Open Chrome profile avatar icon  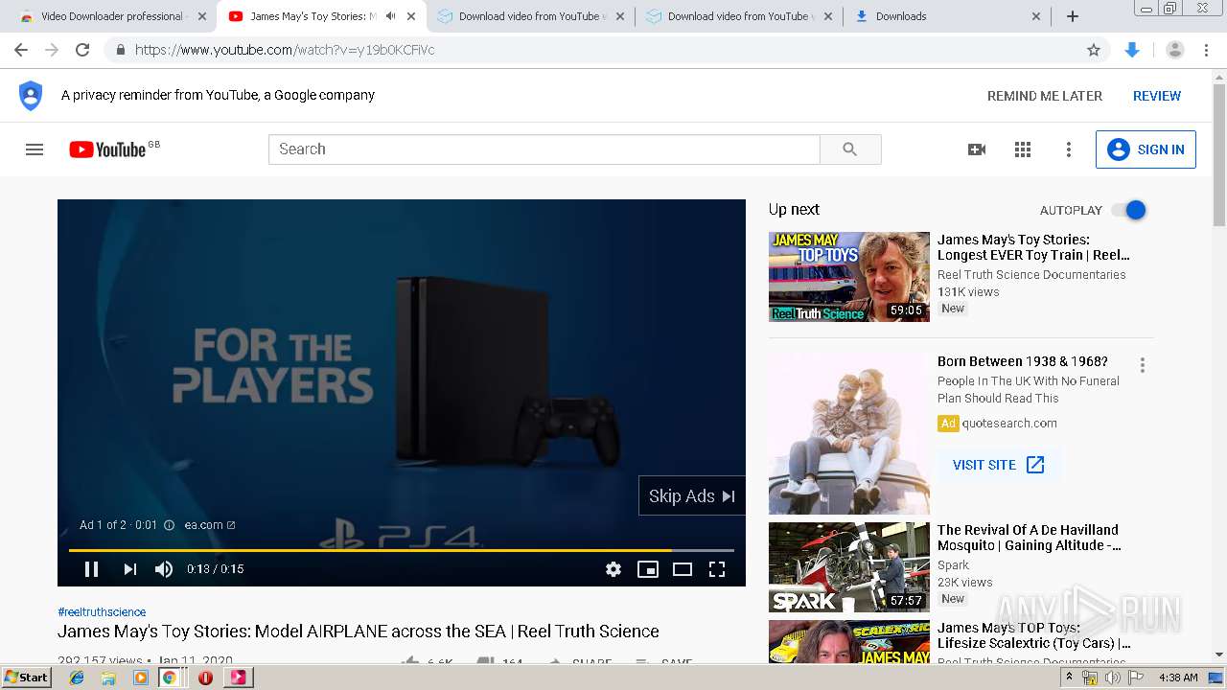pos(1175,50)
